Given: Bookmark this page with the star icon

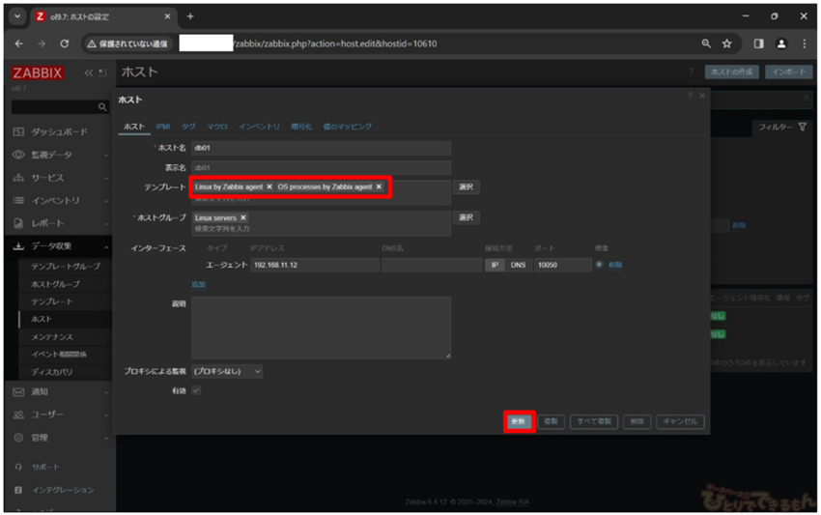Looking at the screenshot, I should click(727, 43).
